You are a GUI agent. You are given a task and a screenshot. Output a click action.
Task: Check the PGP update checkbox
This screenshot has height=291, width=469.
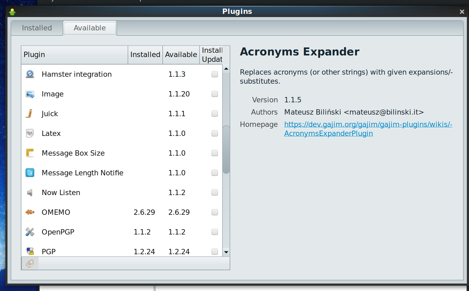(x=215, y=252)
